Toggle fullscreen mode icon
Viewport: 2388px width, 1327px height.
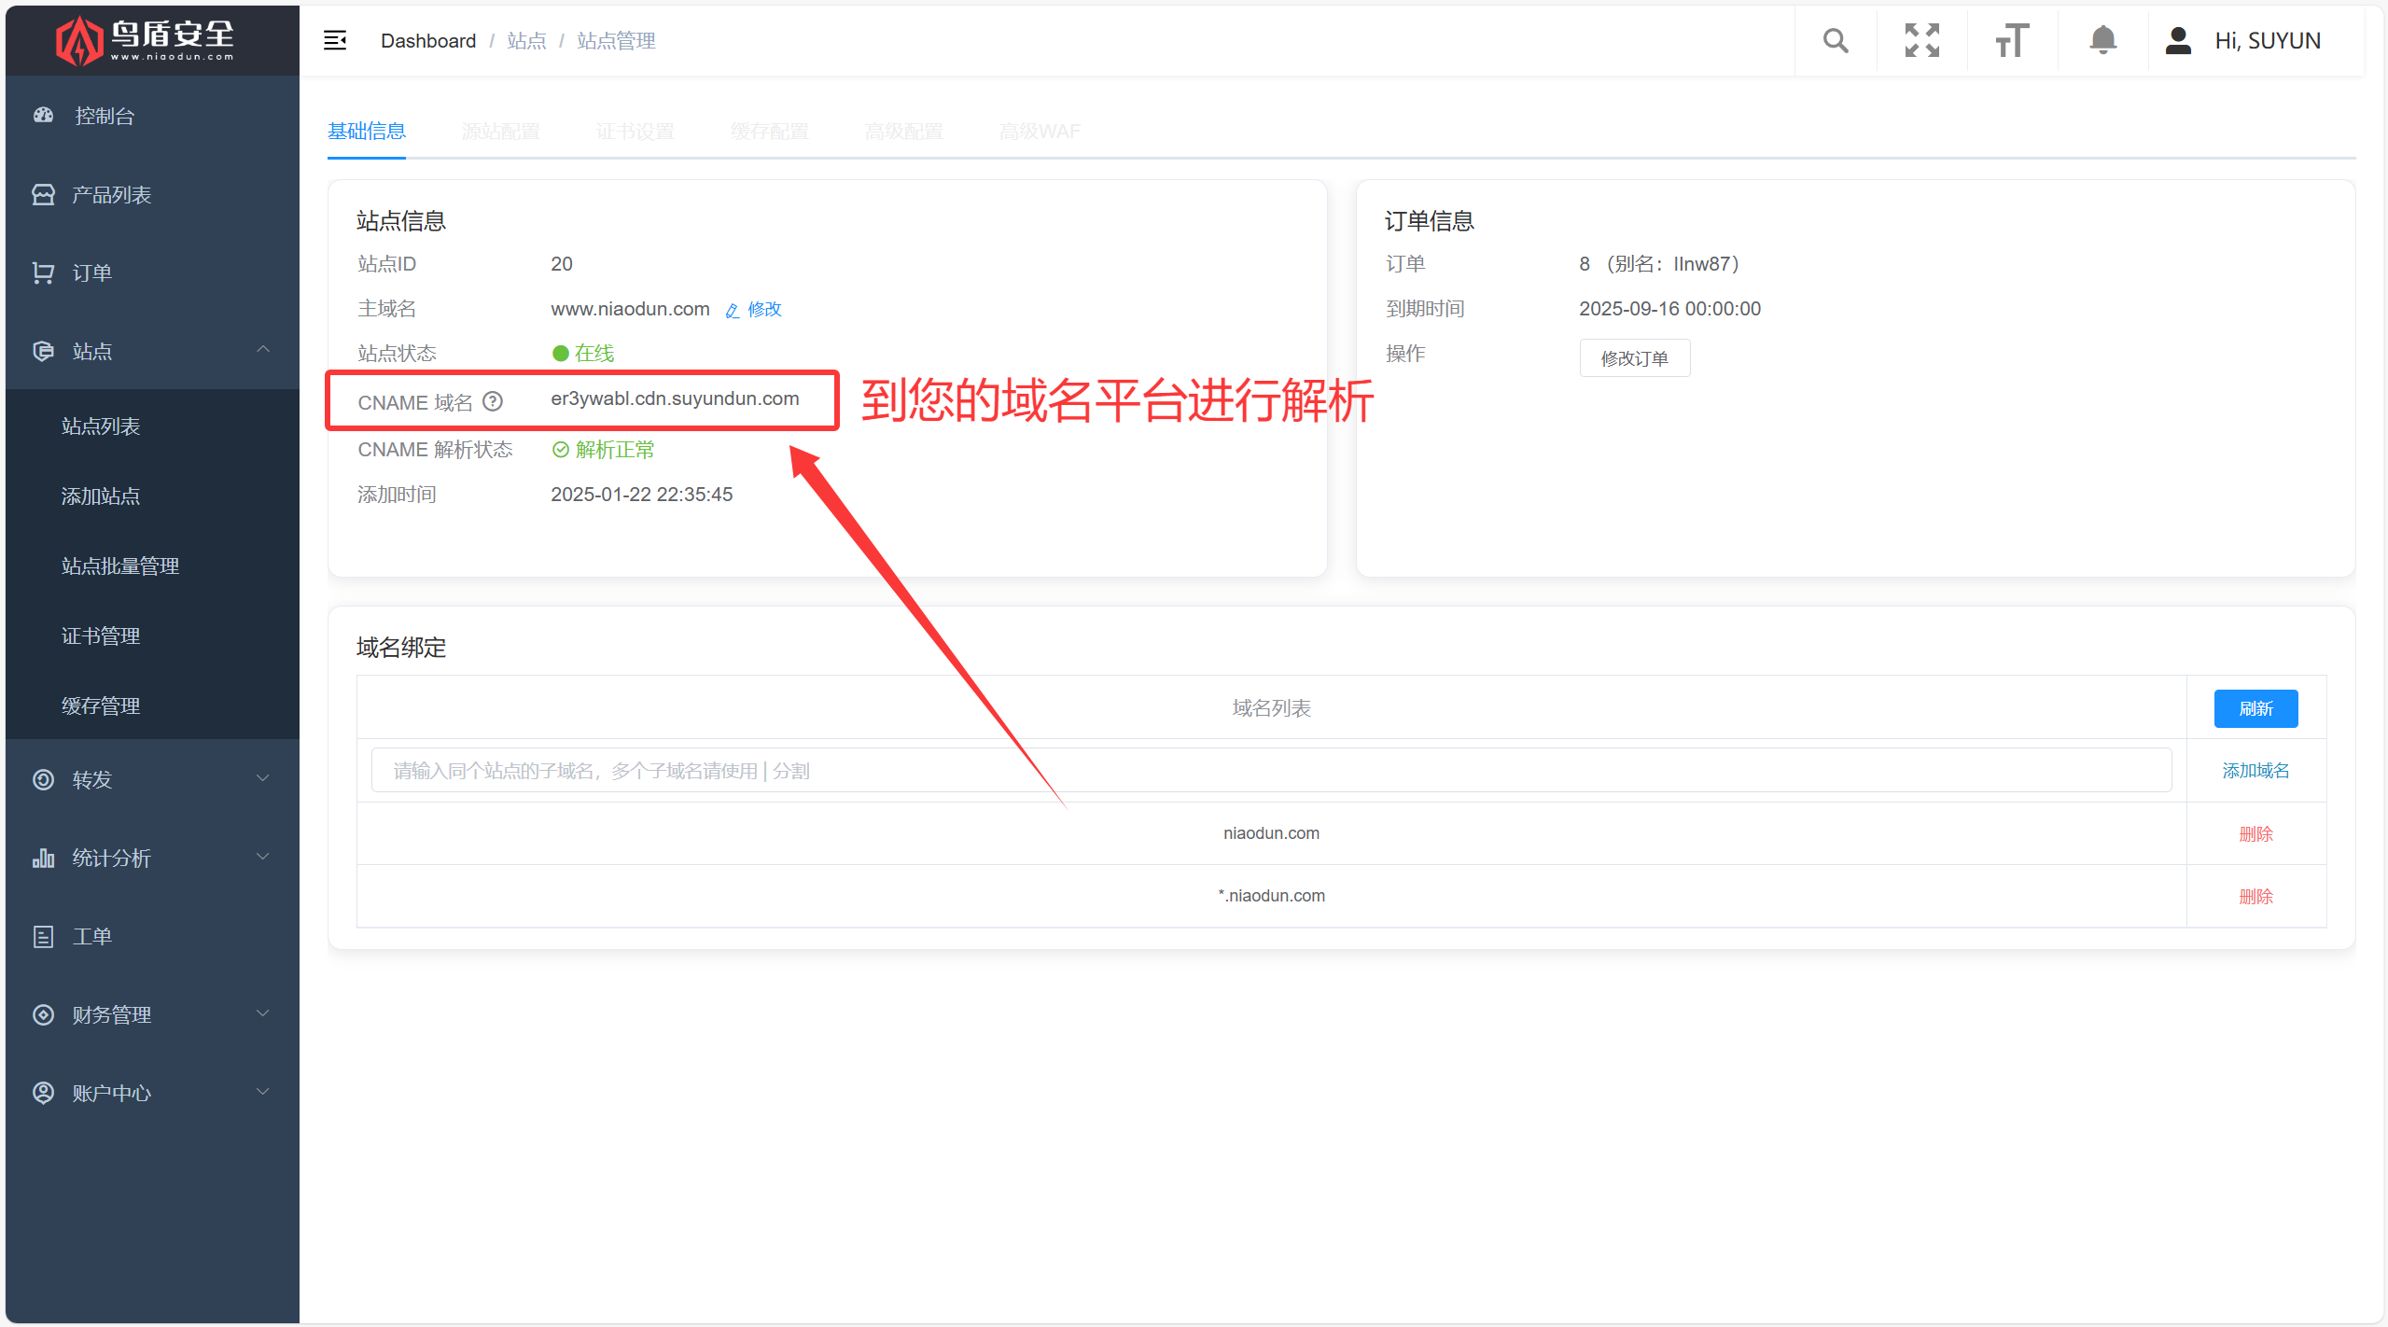click(x=1921, y=40)
